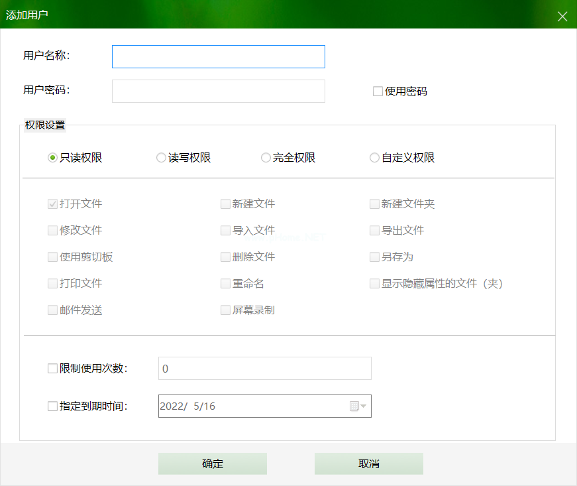The height and width of the screenshot is (486, 577).
Task: Select 完全权限 permission option
Action: click(266, 158)
